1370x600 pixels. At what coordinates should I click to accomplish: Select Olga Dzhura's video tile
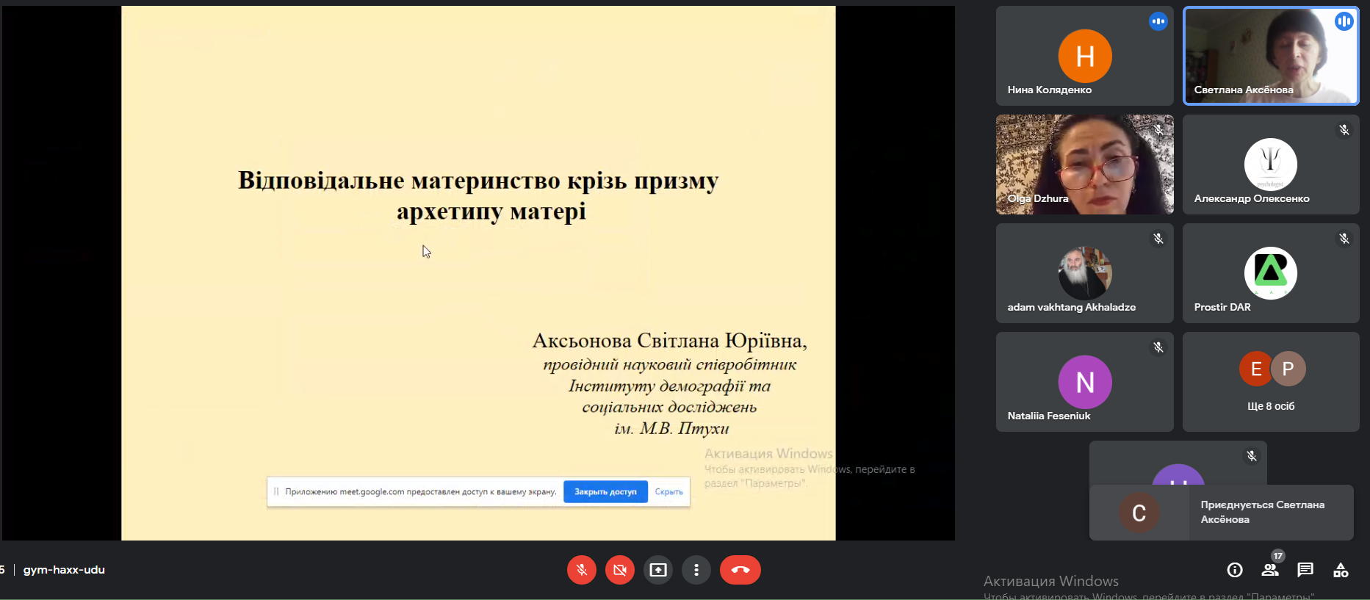[x=1084, y=164]
